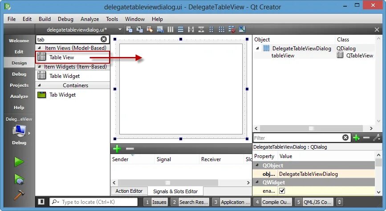Open the Window menu

pos(135,19)
